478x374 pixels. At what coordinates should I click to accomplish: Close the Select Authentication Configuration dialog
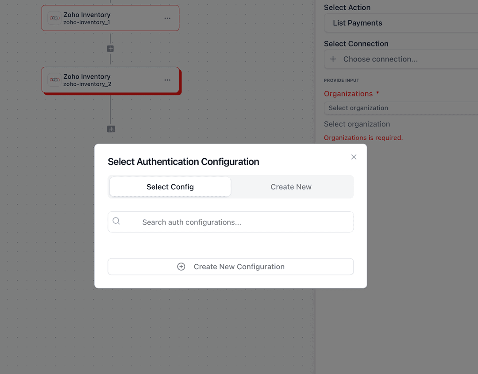pyautogui.click(x=354, y=157)
